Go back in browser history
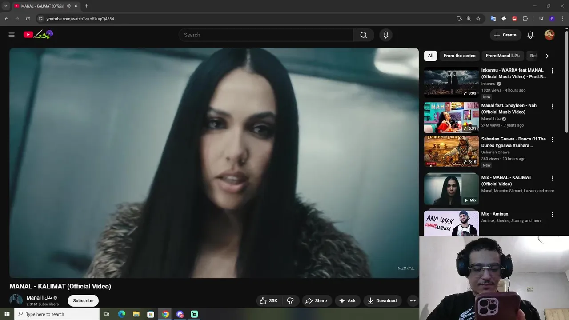This screenshot has height=320, width=569. 6,19
